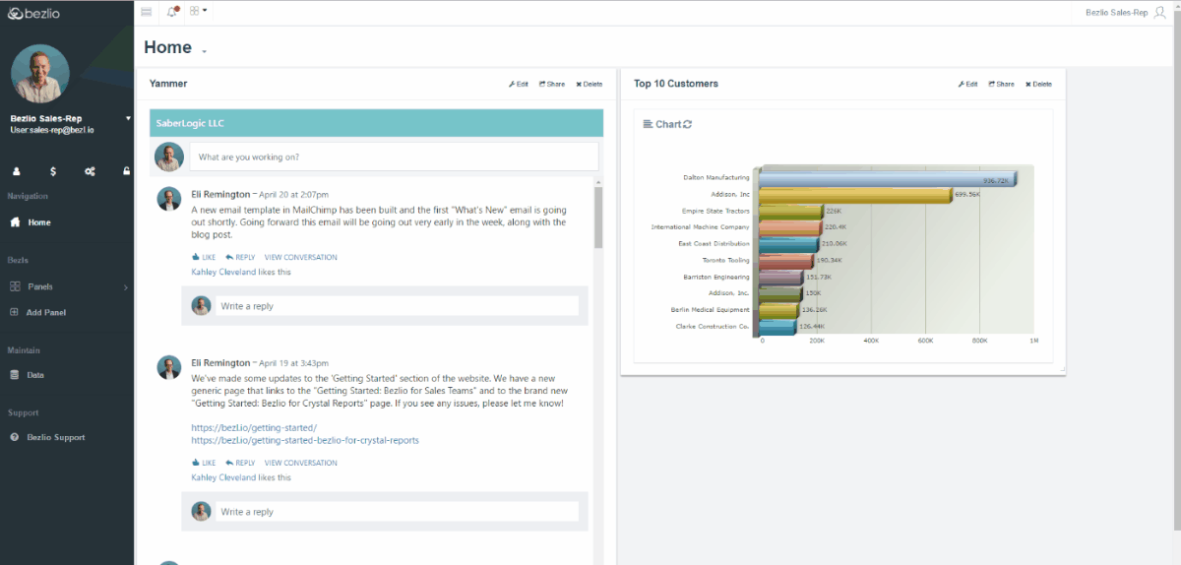Like the April 19 Getting Started post
The height and width of the screenshot is (565, 1181).
204,463
